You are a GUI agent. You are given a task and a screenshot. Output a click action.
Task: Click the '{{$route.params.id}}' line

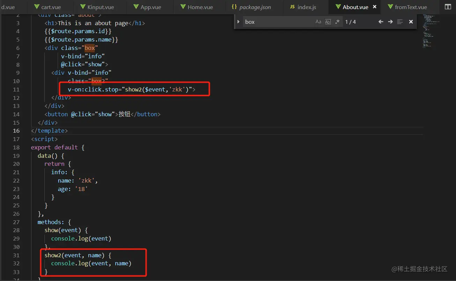[x=78, y=31]
